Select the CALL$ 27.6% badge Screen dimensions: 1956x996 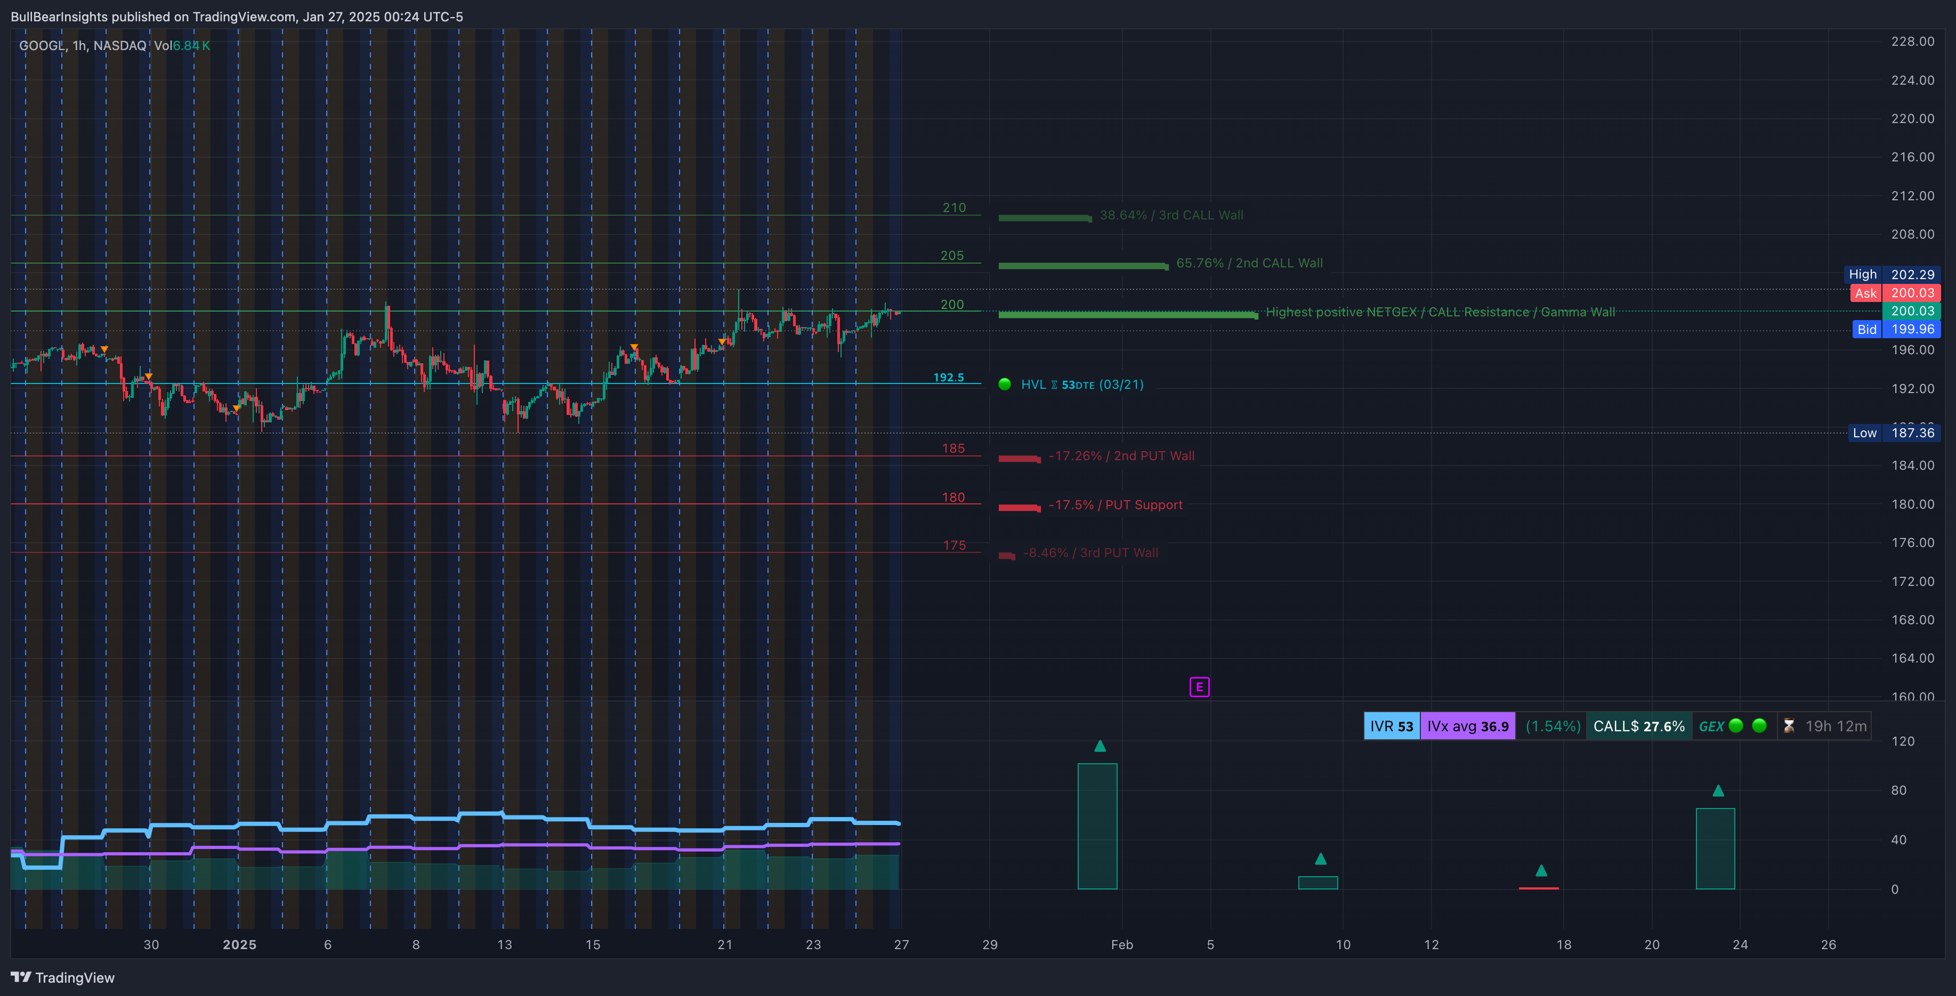pos(1638,726)
